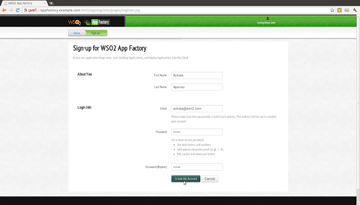
Task: Click into the Email field
Action: coord(197,108)
